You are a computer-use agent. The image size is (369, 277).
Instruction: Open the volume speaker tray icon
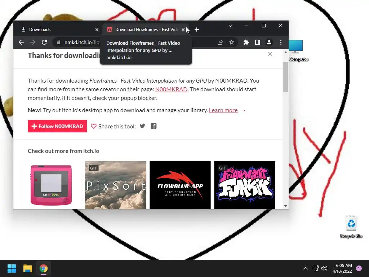[x=324, y=268]
